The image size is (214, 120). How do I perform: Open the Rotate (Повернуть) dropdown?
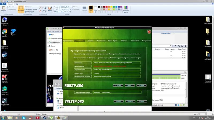(29, 12)
